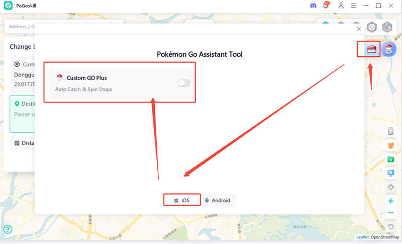Zoom out on the map
The image size is (402, 244).
pyautogui.click(x=390, y=213)
